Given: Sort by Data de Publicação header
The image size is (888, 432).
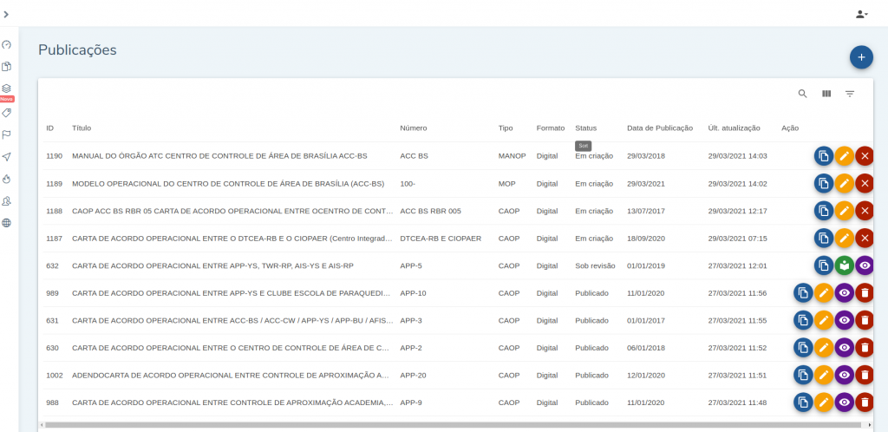Looking at the screenshot, I should tap(660, 128).
